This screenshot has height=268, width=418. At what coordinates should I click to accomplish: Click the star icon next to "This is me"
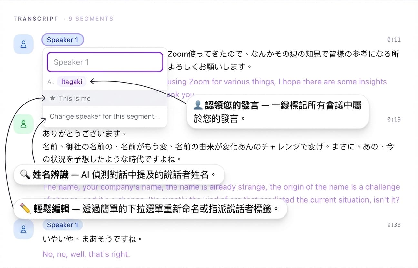click(54, 98)
